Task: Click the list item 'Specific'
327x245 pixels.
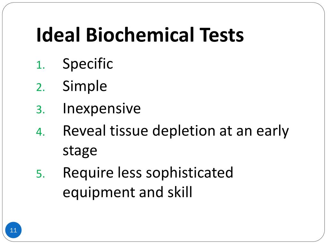Action: tap(88, 64)
